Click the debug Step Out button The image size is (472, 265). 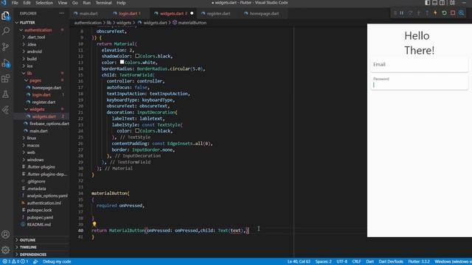[x=427, y=13]
